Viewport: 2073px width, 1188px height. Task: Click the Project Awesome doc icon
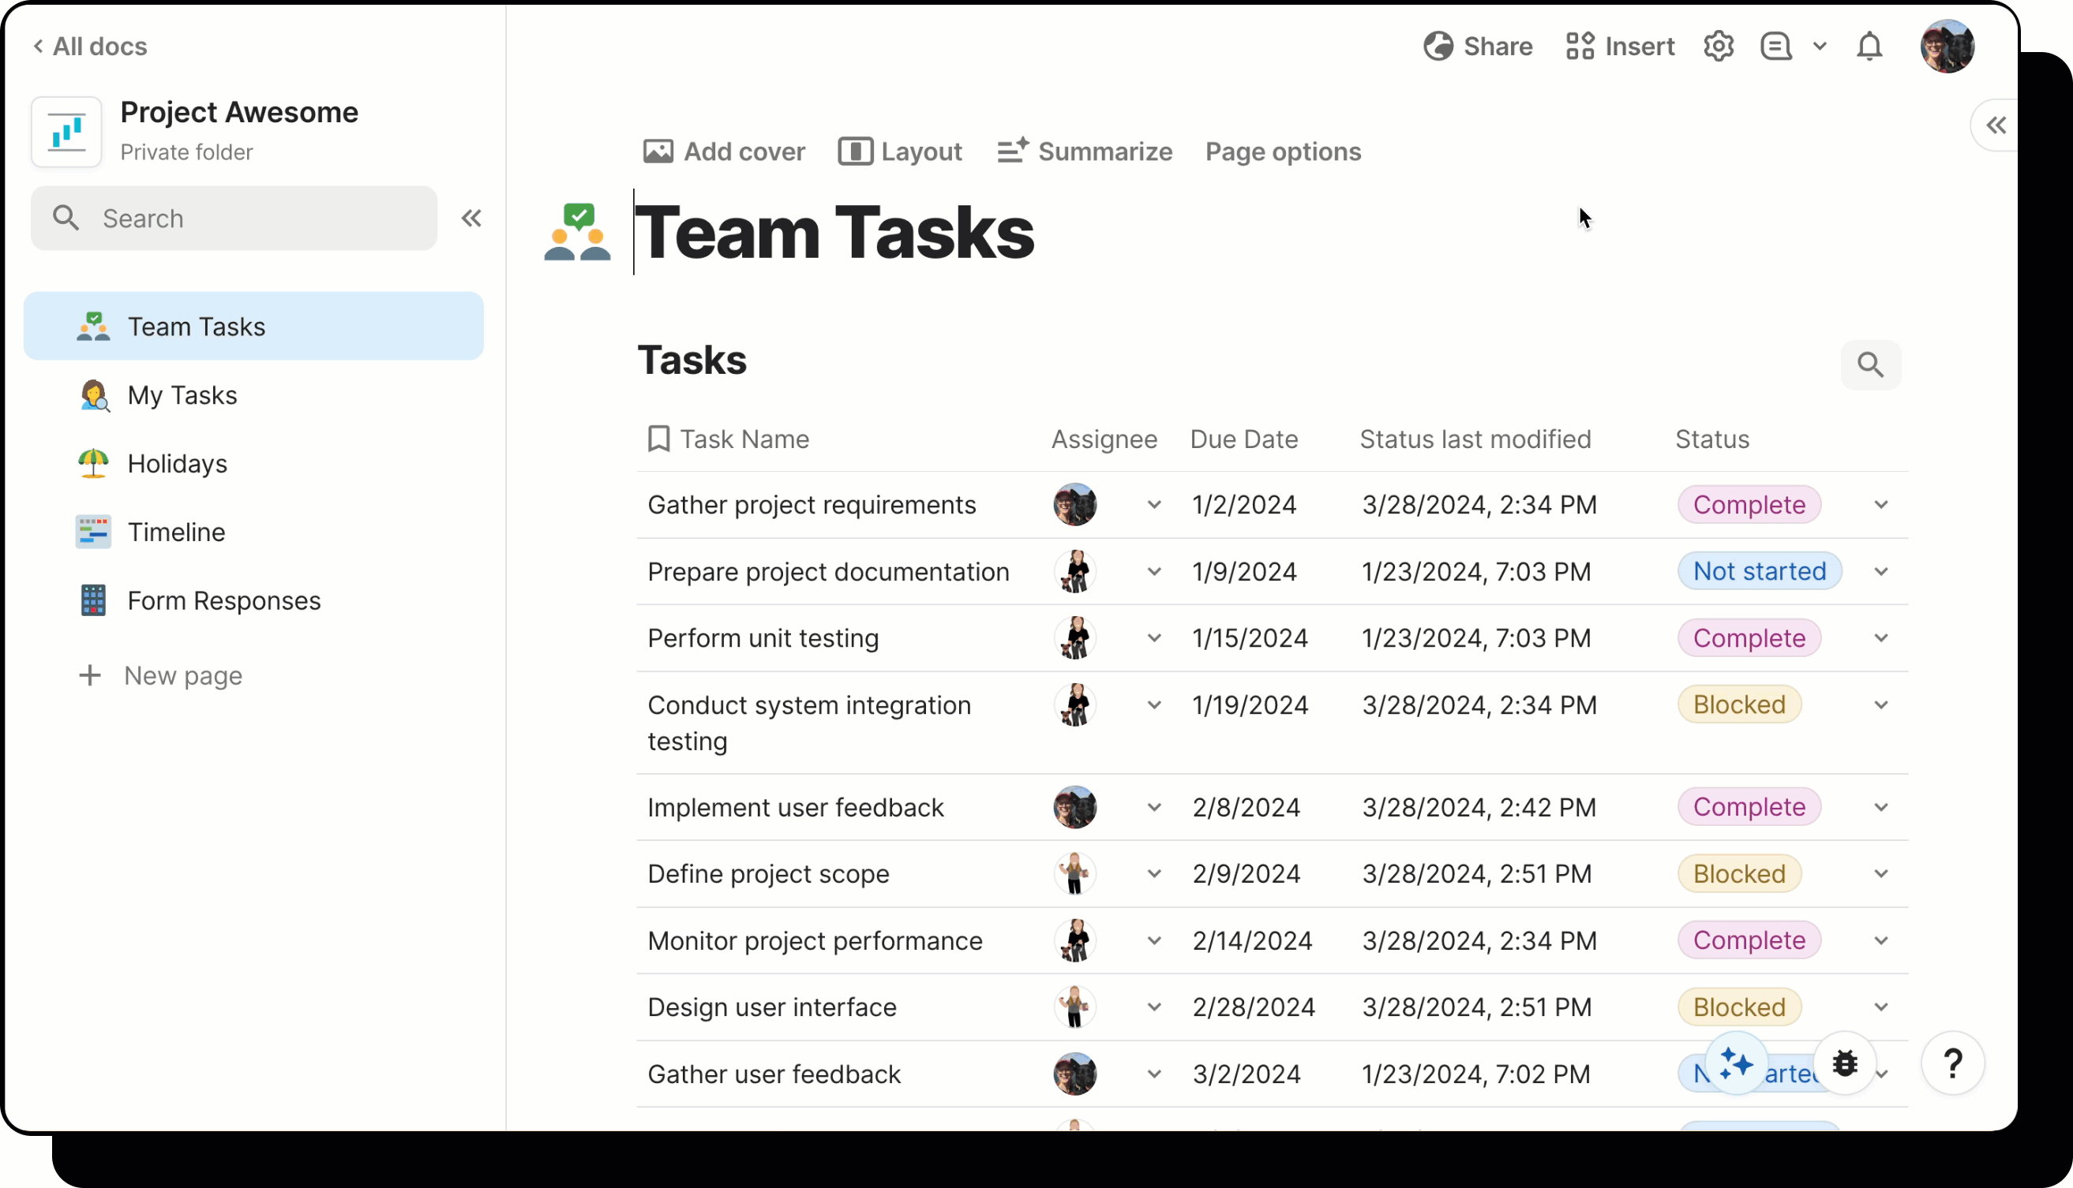(x=67, y=132)
